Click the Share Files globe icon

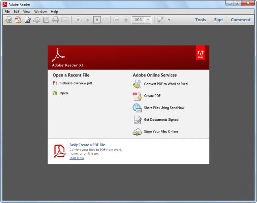(137, 108)
